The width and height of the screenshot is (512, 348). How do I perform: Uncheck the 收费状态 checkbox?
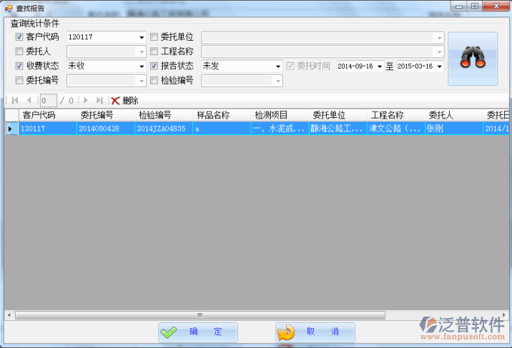[19, 66]
